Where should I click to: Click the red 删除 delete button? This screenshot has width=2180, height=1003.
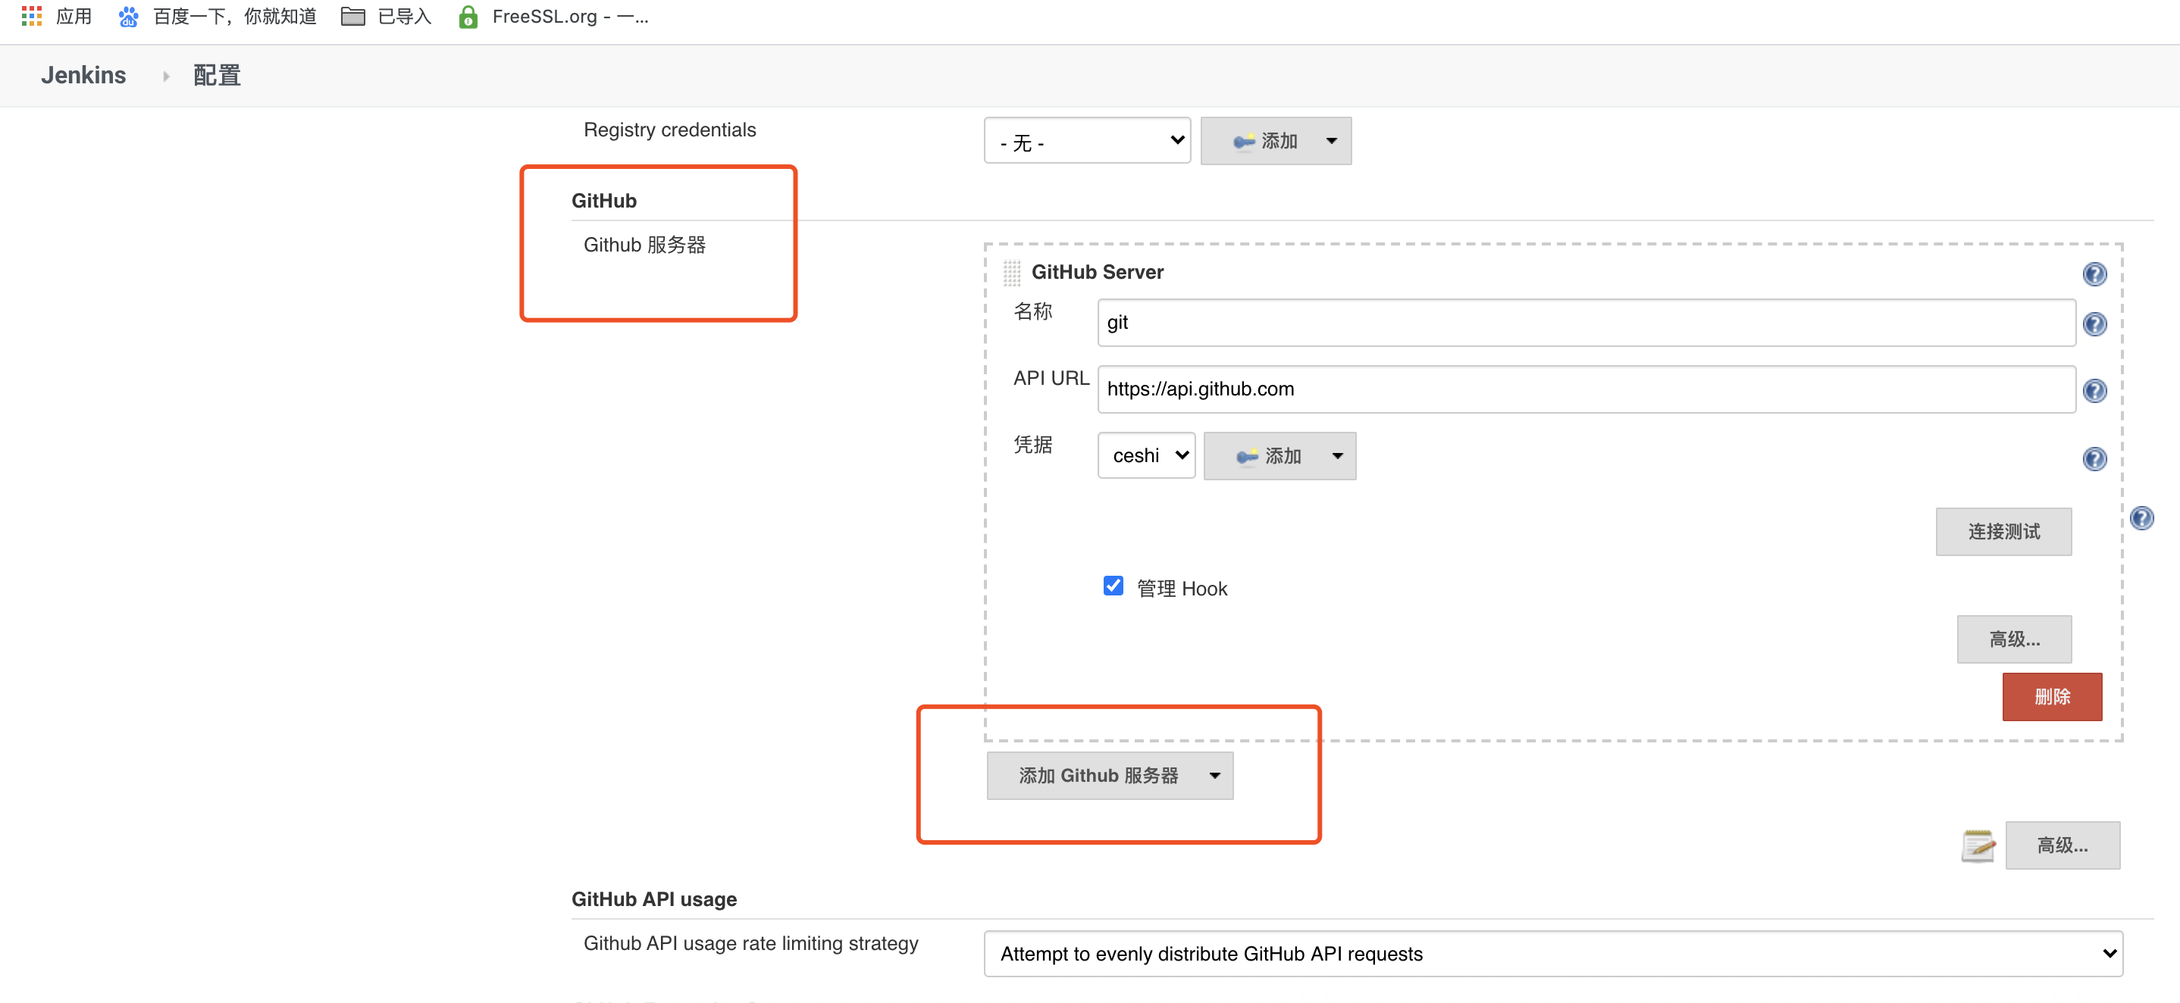pyautogui.click(x=2051, y=697)
